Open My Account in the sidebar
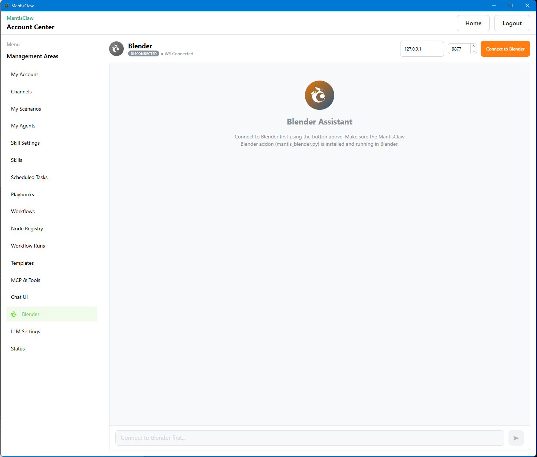This screenshot has height=457, width=537. (x=25, y=74)
